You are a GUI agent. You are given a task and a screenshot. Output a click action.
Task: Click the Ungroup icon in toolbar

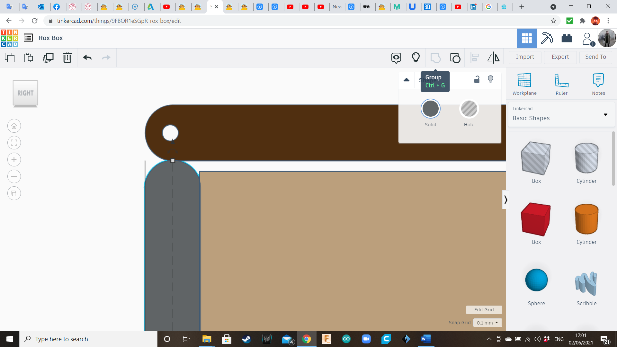click(455, 58)
